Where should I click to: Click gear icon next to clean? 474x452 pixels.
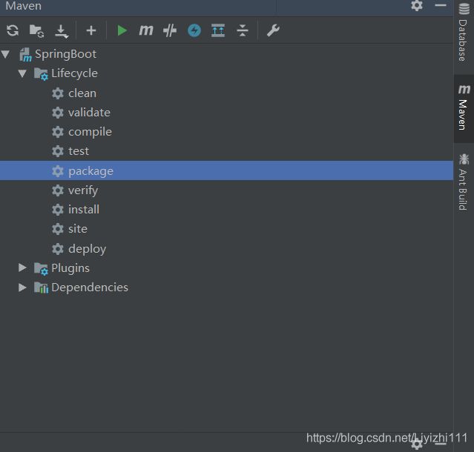click(58, 93)
